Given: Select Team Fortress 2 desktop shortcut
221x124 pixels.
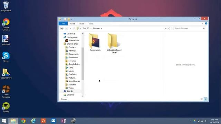Looking at the screenshot, I should 6,92.
